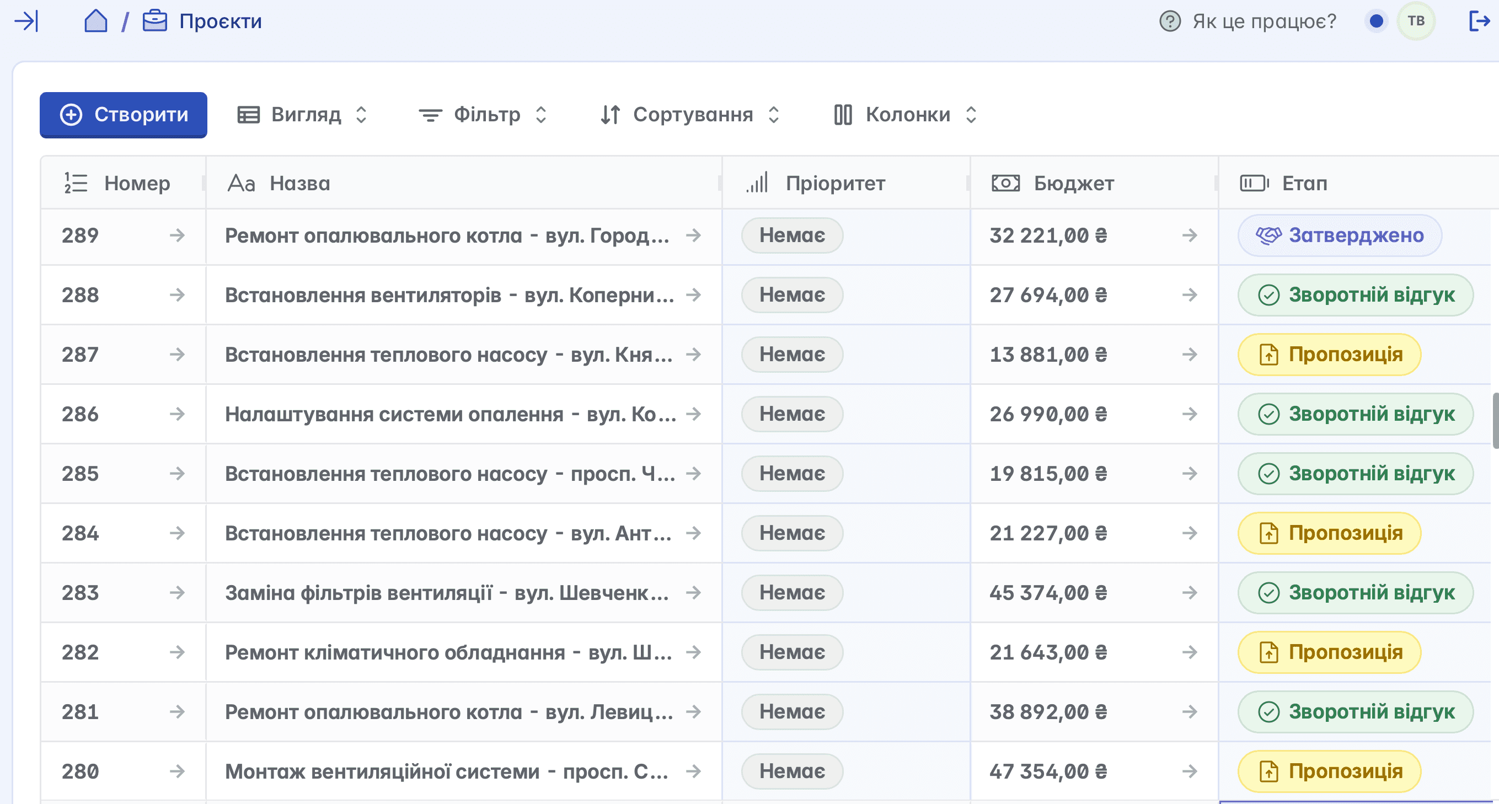Open the Колонки columns selector
1499x804 pixels.
click(906, 115)
